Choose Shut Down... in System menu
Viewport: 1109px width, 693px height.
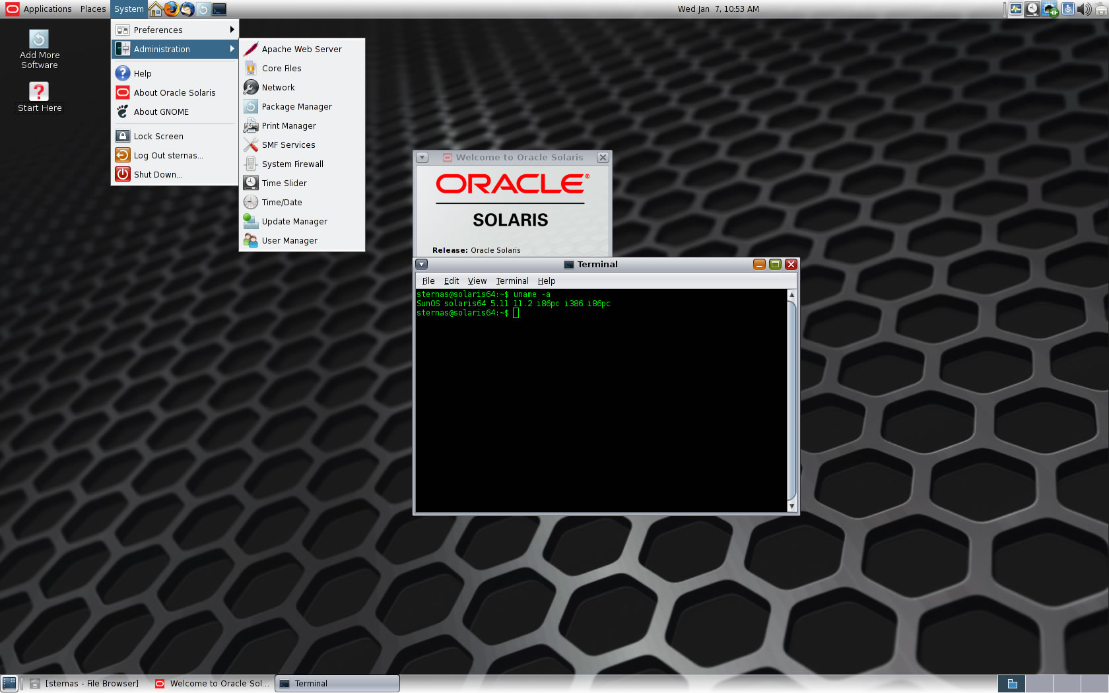click(175, 174)
